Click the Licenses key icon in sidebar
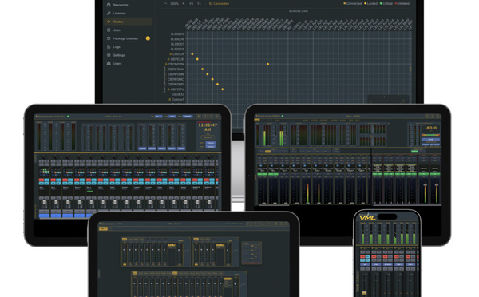This screenshot has width=479, height=297. [109, 13]
